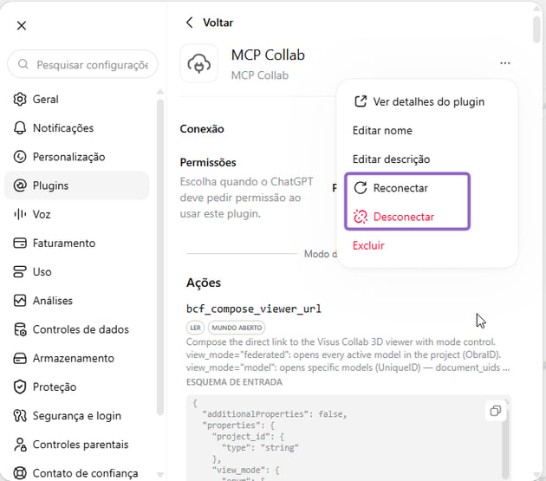This screenshot has width=546, height=481.
Task: Click the sidebar vertical scrollbar
Action: pyautogui.click(x=160, y=256)
